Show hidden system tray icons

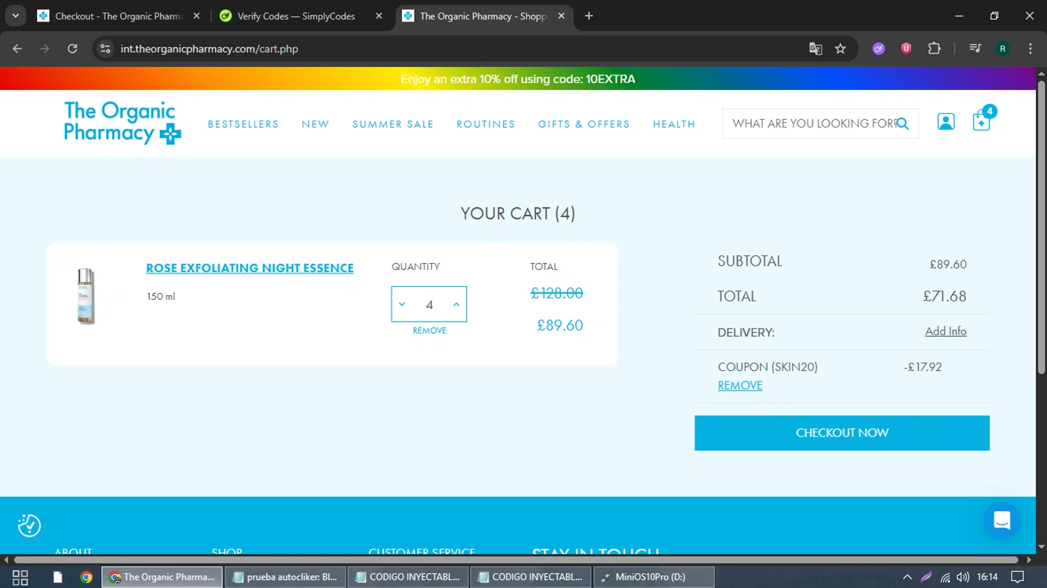click(907, 577)
